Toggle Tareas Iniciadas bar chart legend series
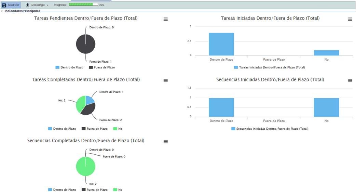This screenshot has height=193, width=356. pyautogui.click(x=270, y=67)
